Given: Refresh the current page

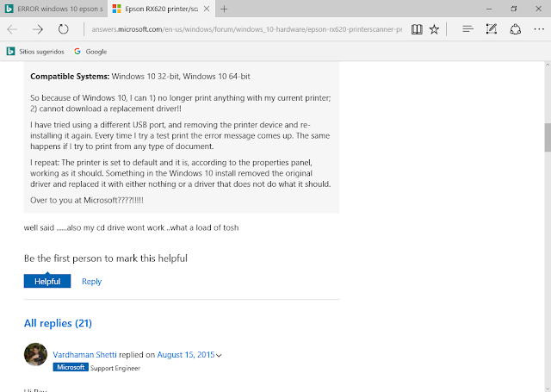Looking at the screenshot, I should (63, 28).
